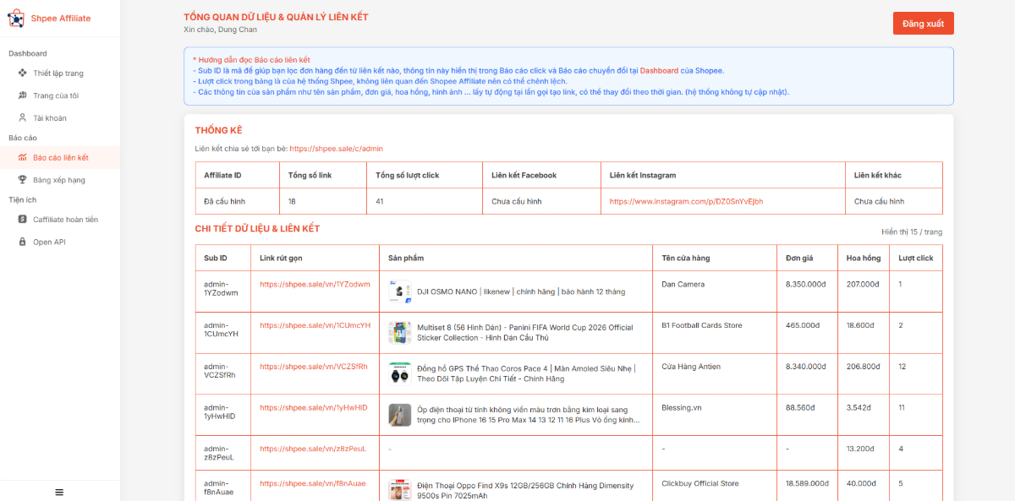Click the Hoa hồng column header
The image size is (1015, 501).
[x=864, y=258]
